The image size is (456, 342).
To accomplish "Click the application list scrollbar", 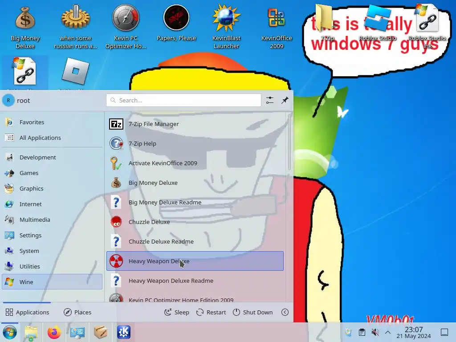I will click(x=289, y=142).
